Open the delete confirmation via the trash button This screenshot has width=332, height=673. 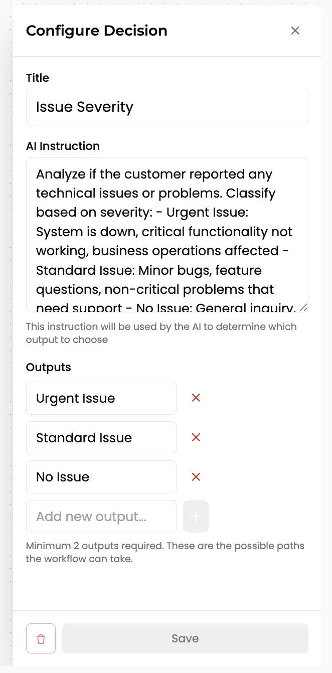(41, 638)
